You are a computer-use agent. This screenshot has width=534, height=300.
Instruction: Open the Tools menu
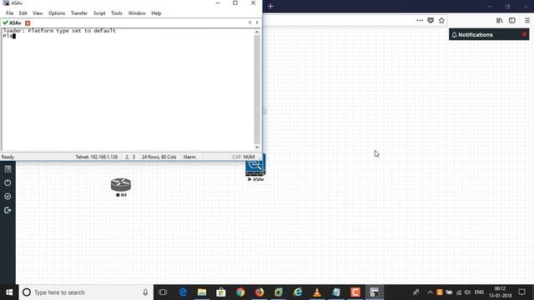117,13
